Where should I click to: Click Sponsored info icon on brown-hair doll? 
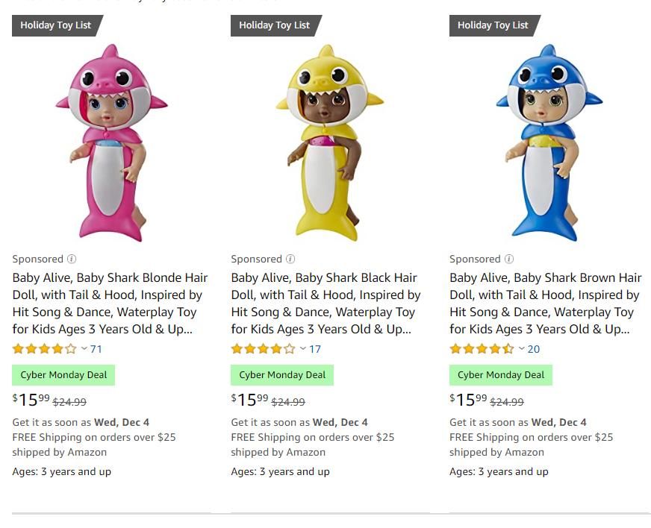tap(509, 260)
